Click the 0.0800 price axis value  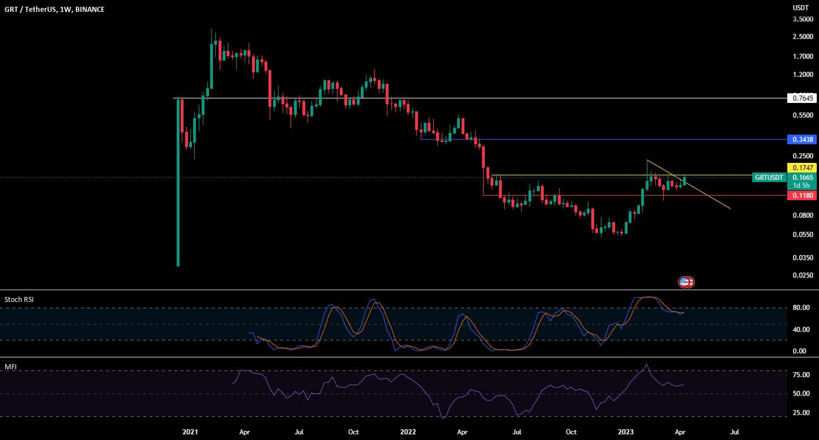pyautogui.click(x=803, y=215)
